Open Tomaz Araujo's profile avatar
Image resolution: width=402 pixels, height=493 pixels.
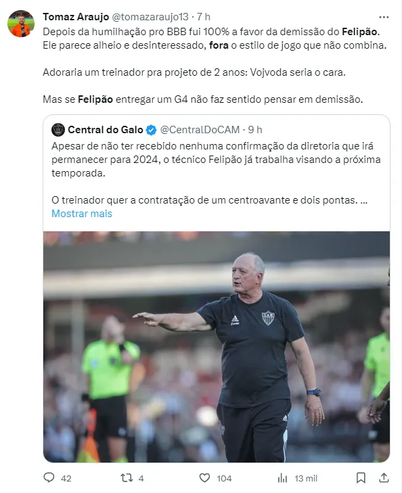click(x=21, y=23)
